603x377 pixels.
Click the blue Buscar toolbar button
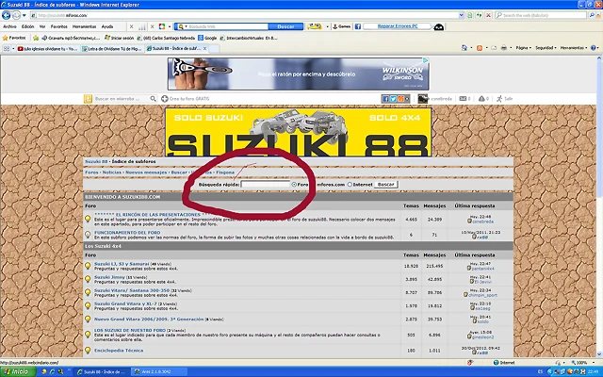click(285, 26)
